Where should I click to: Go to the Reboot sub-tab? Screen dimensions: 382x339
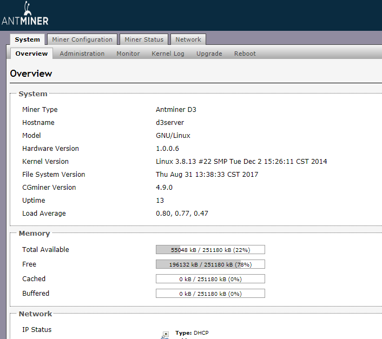pyautogui.click(x=245, y=54)
